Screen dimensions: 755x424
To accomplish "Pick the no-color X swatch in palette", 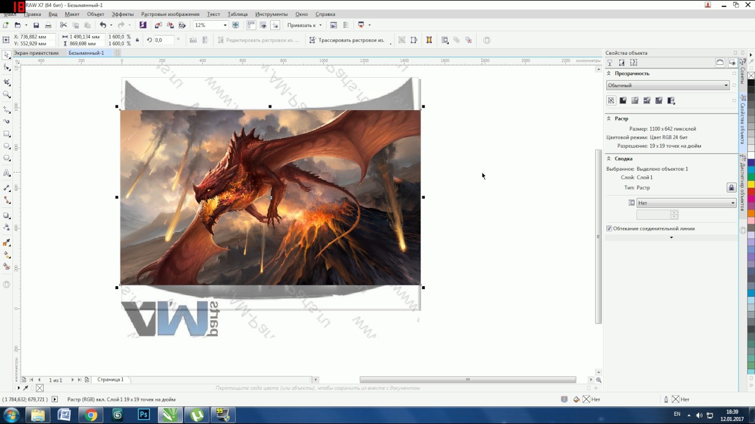I will (x=751, y=75).
